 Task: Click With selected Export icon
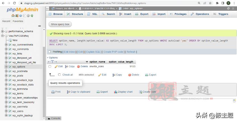pos(146,75)
